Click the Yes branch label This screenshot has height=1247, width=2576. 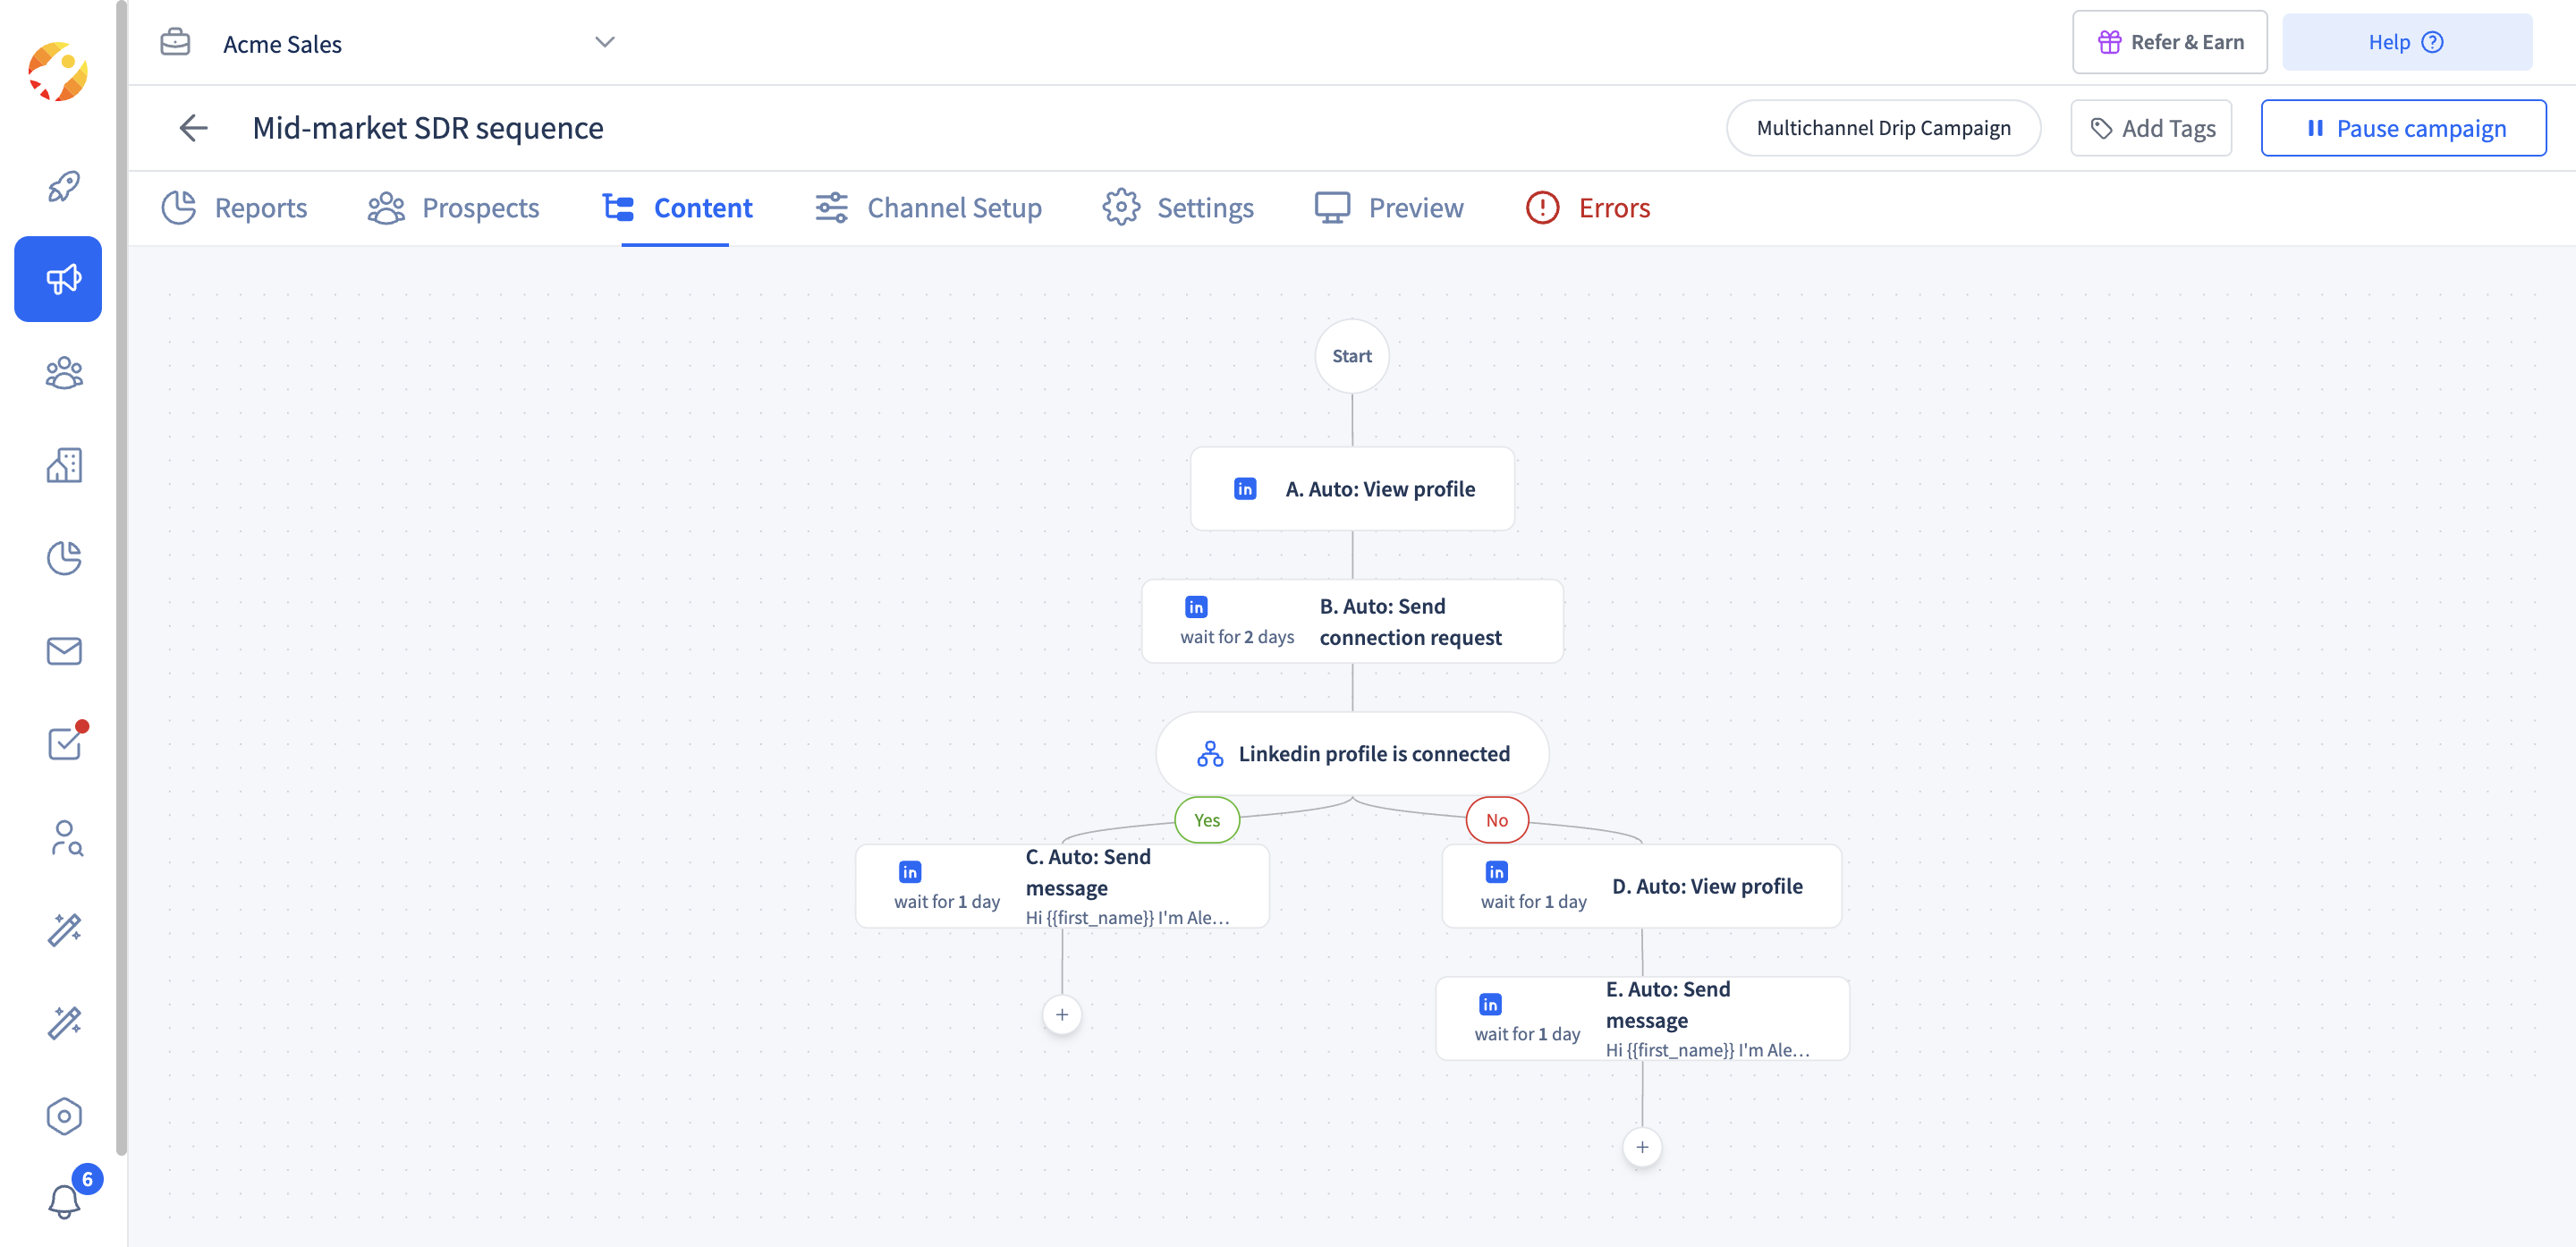click(1207, 820)
